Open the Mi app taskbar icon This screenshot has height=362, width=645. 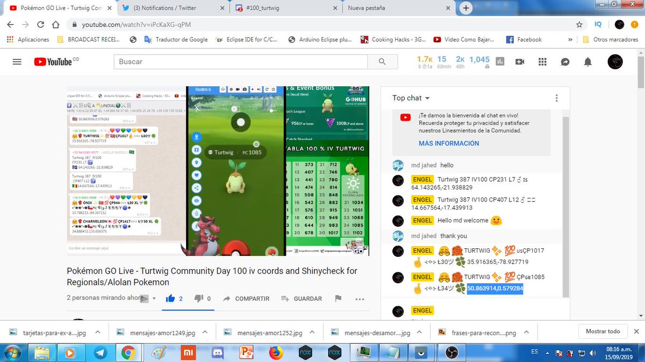188,352
